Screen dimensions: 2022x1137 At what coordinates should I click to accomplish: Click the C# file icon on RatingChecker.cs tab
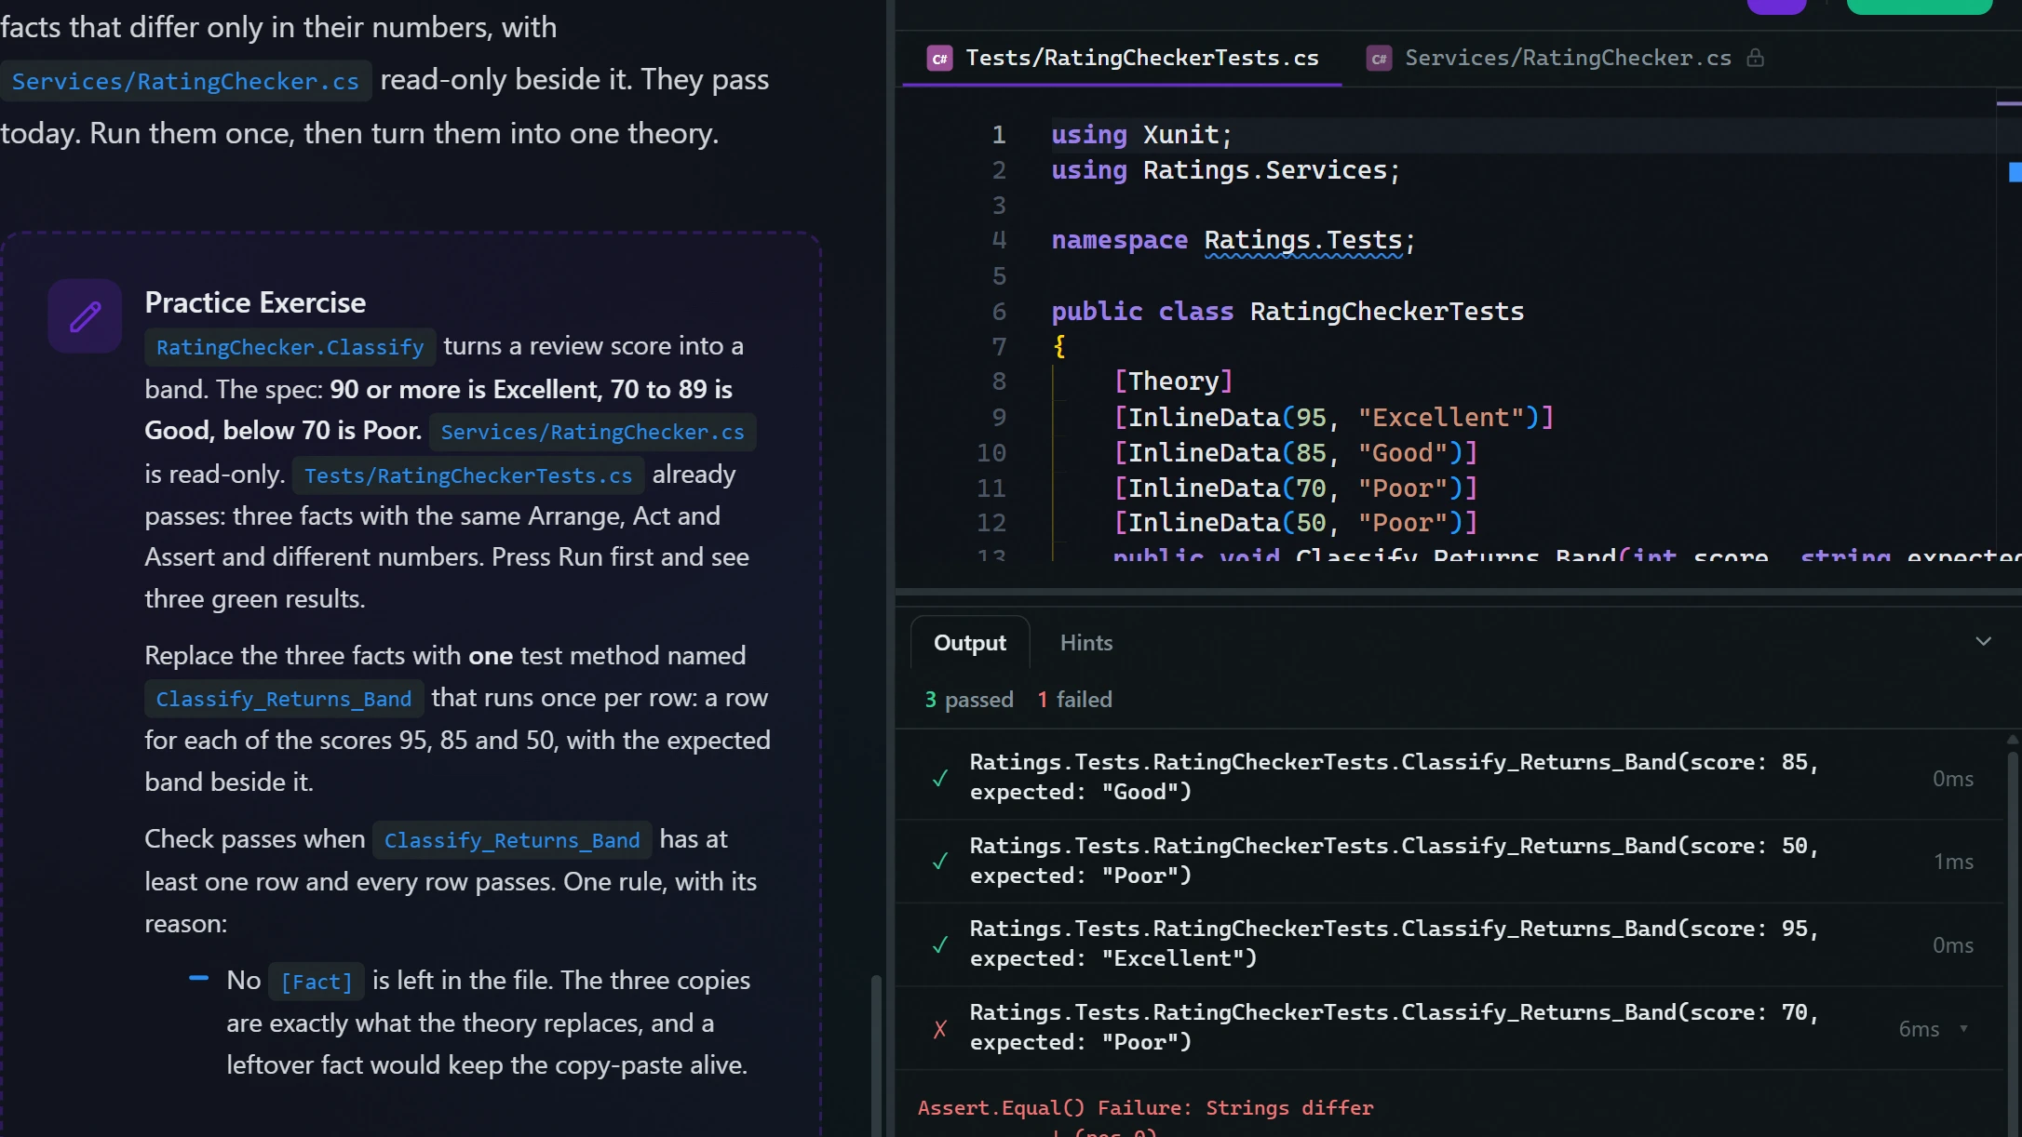click(x=1379, y=59)
